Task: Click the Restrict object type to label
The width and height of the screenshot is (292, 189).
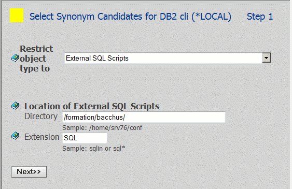Action: point(36,59)
